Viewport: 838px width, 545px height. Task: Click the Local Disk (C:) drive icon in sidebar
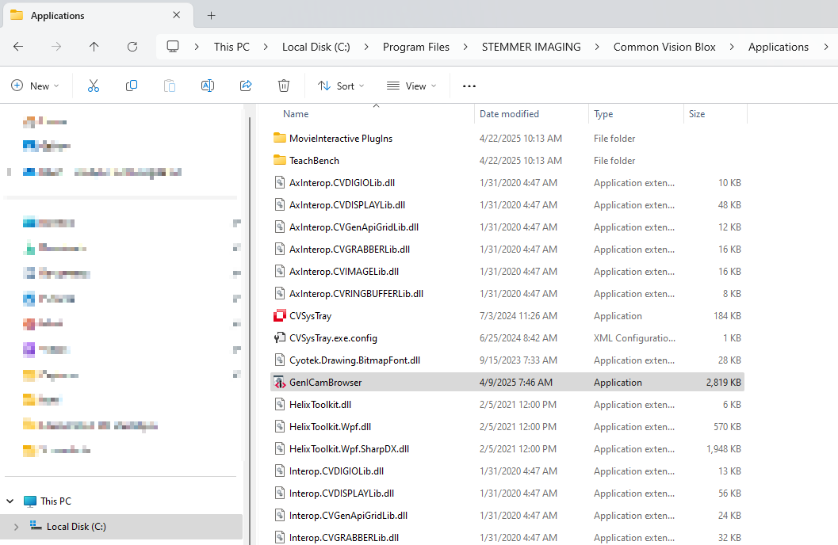36,526
